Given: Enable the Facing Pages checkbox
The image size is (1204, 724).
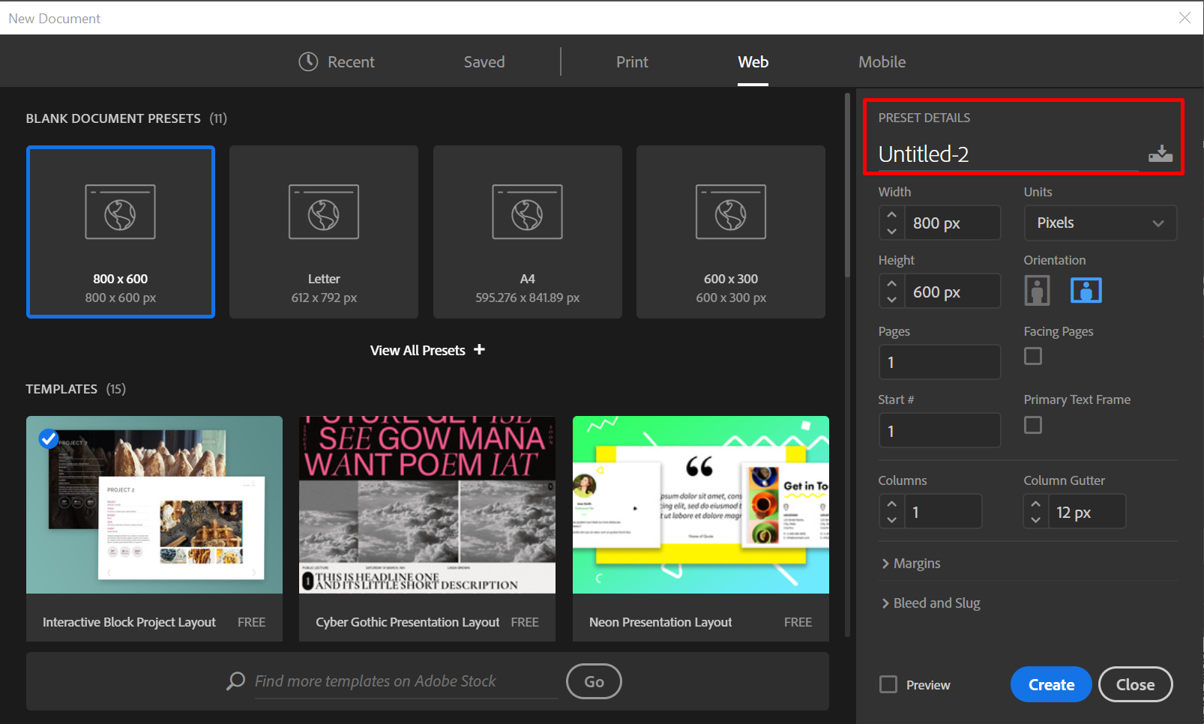Looking at the screenshot, I should (x=1033, y=356).
